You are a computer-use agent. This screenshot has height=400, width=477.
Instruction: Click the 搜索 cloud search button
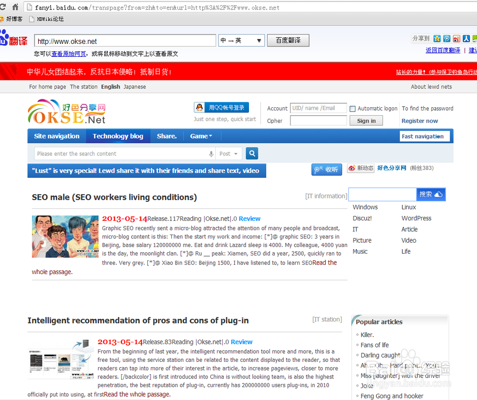431,194
